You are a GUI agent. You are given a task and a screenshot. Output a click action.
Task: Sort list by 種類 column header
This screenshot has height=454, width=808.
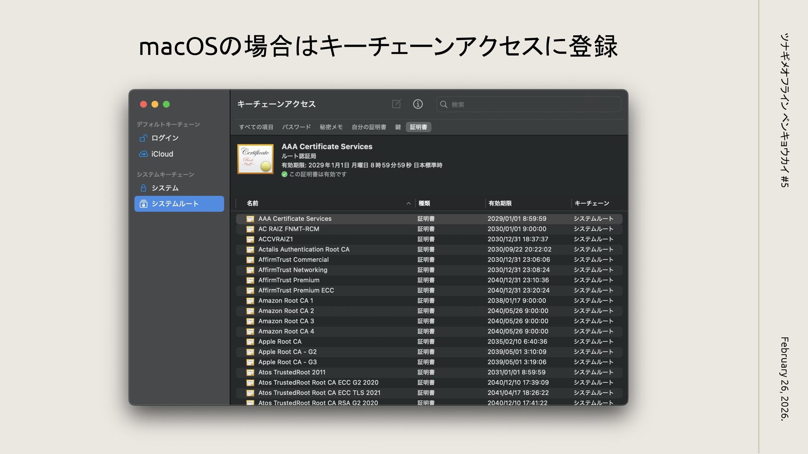(x=424, y=203)
